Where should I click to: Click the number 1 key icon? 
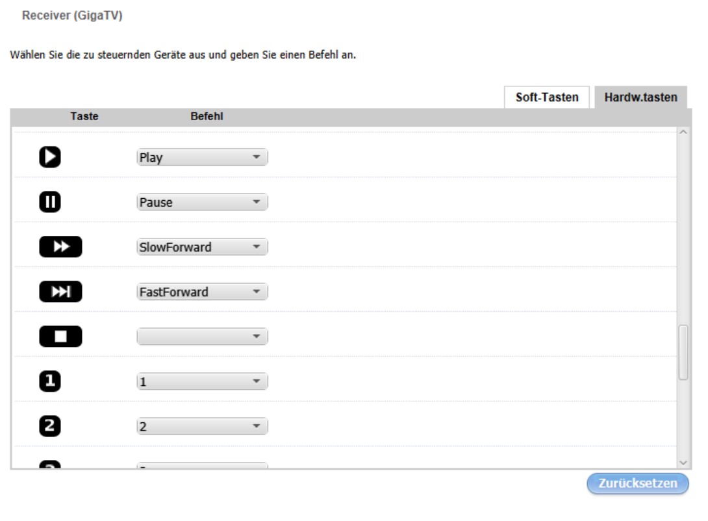coord(49,381)
